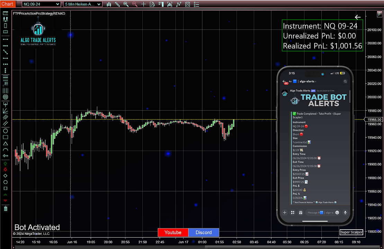The image size is (384, 249).
Task: Click the F button at chart corner
Action: coord(379,15)
